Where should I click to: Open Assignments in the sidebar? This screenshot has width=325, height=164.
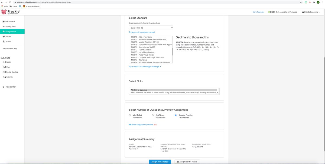pyautogui.click(x=12, y=31)
